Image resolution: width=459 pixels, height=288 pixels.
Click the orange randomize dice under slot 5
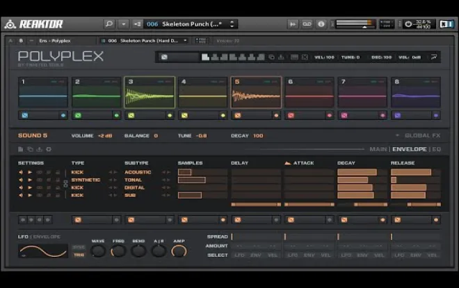[x=238, y=115]
